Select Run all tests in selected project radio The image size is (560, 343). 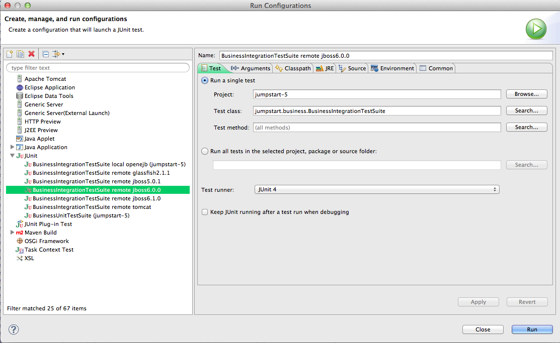205,151
